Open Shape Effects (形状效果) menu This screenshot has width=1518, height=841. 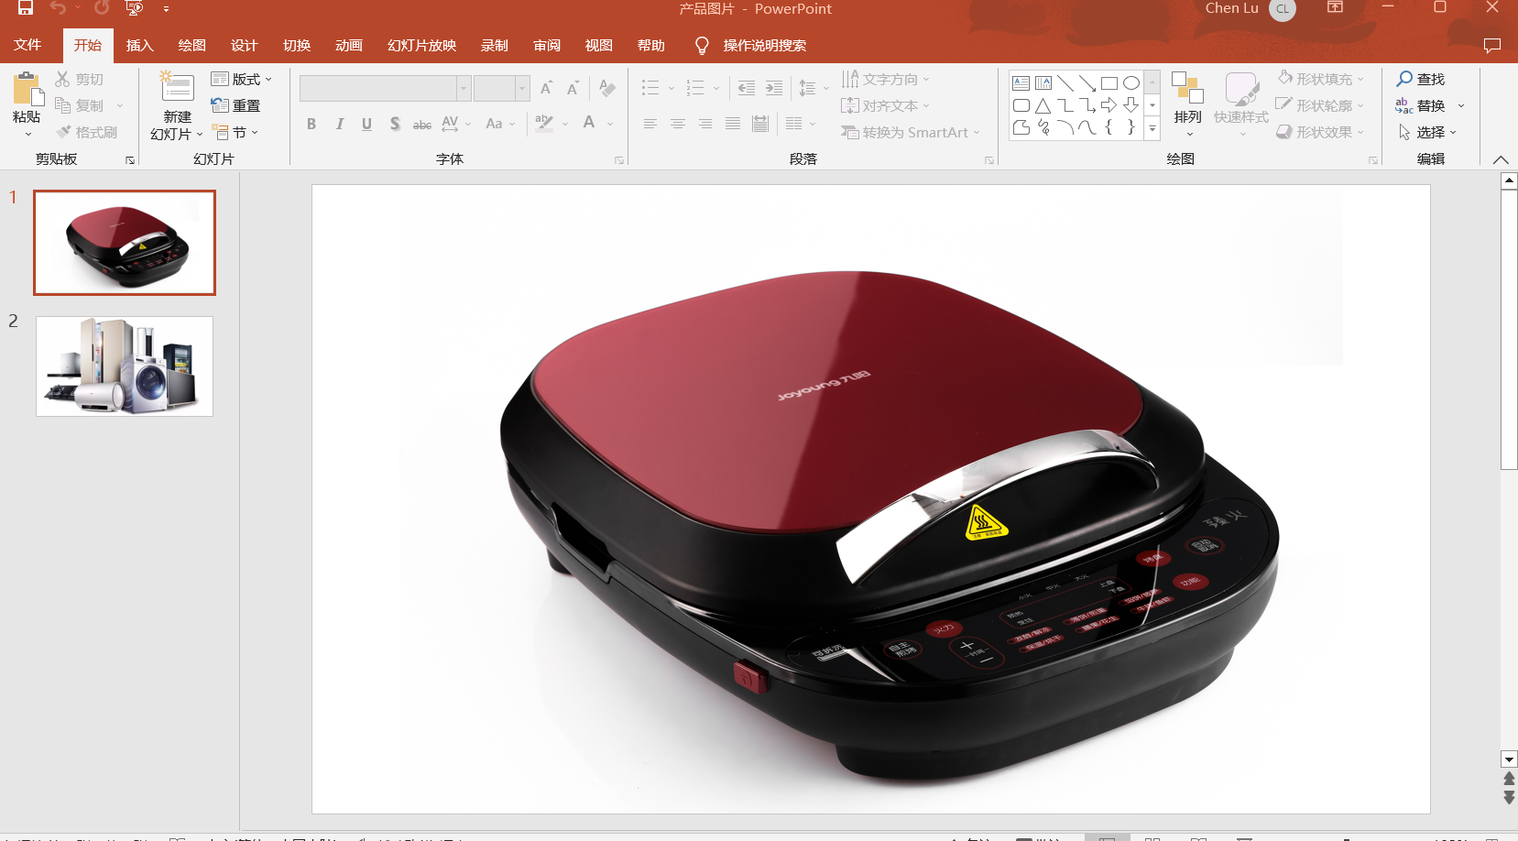pos(1321,132)
